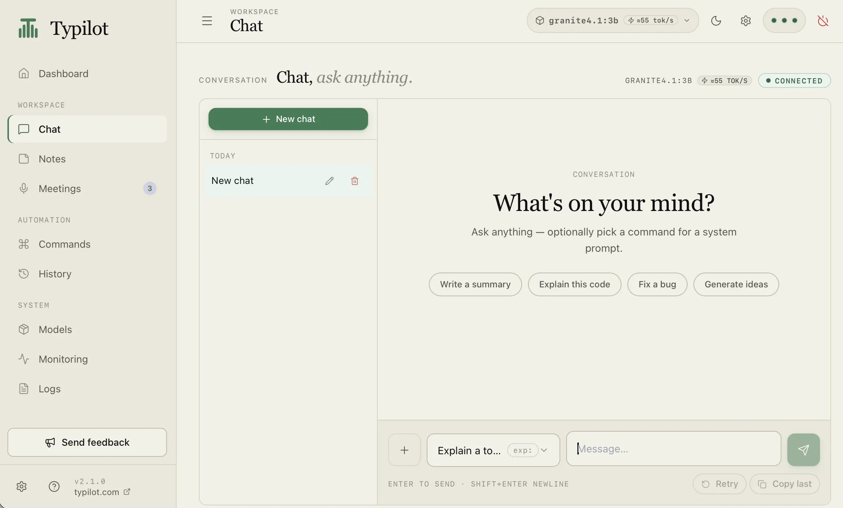
Task: Click the v2.1.0 version label
Action: [x=90, y=481]
